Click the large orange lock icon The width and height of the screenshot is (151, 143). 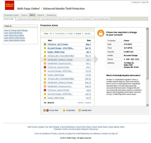101,33
